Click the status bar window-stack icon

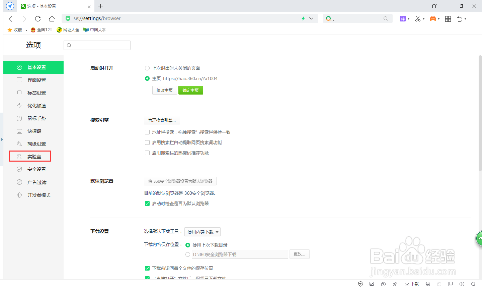coord(451,284)
